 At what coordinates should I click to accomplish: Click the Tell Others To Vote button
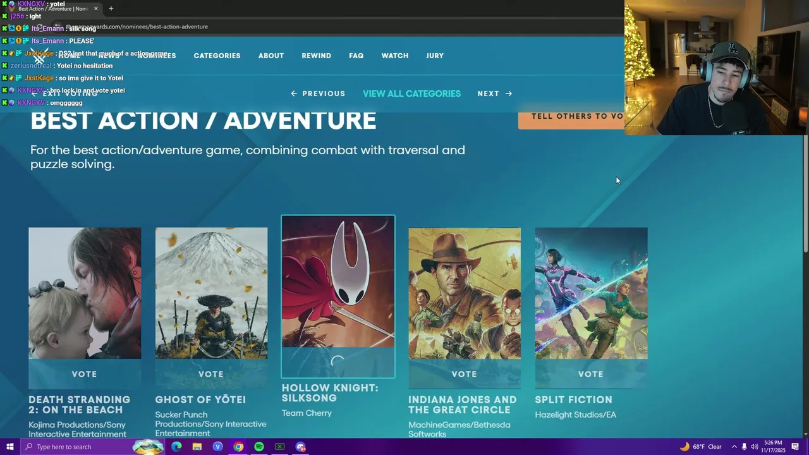[571, 116]
